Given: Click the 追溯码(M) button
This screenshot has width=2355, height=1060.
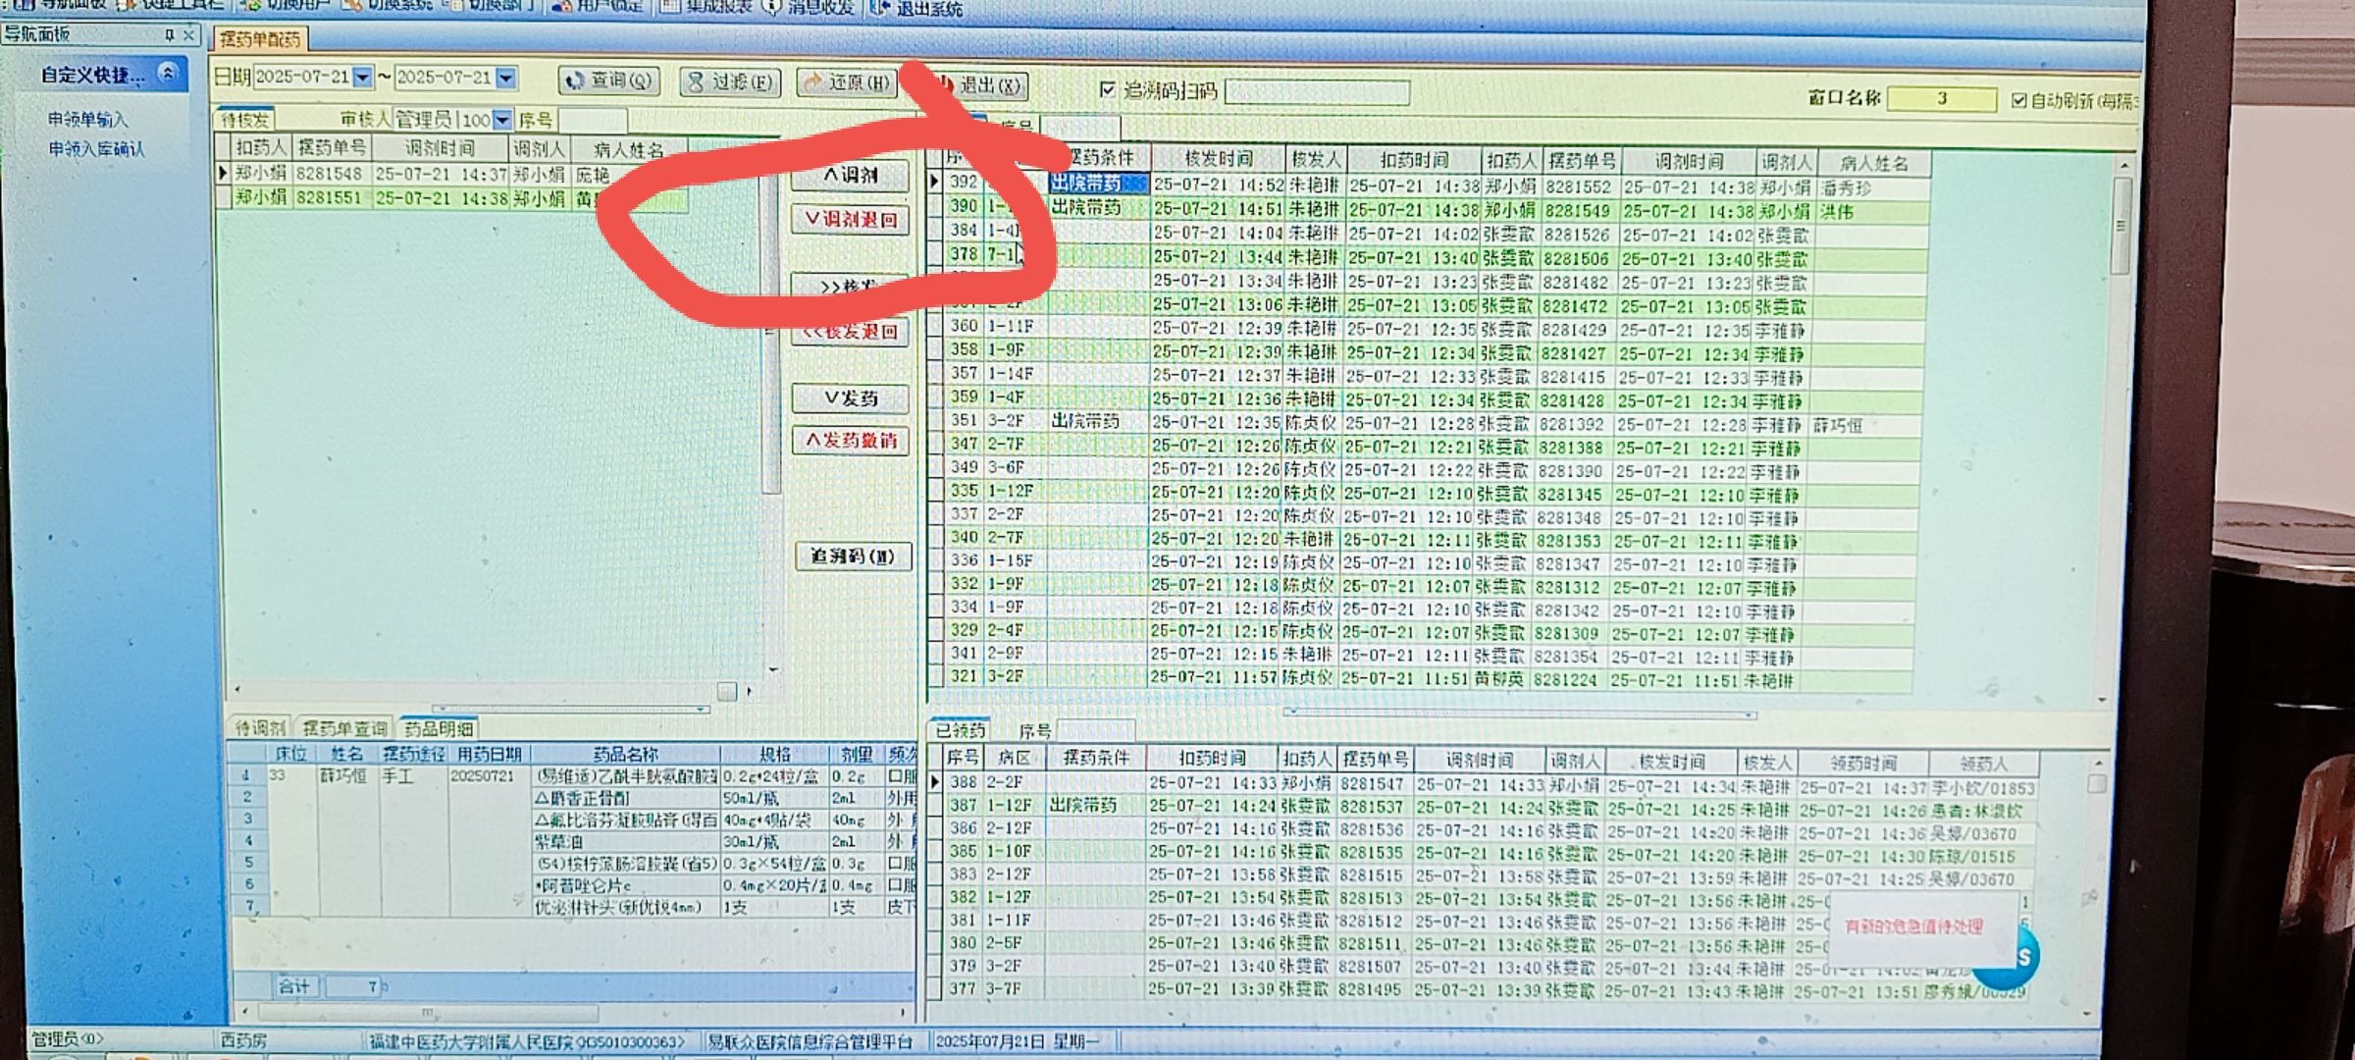Looking at the screenshot, I should pos(852,556).
